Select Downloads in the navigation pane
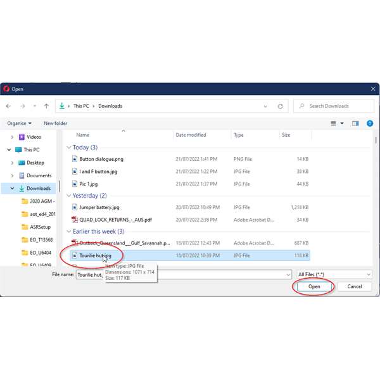Viewport: 380px width, 380px height. tap(39, 189)
